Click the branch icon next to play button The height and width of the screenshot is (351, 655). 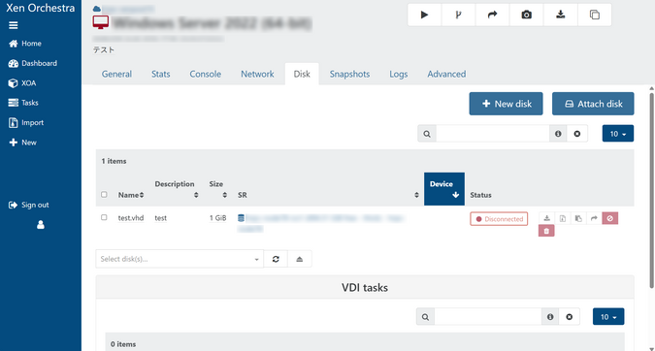(458, 15)
